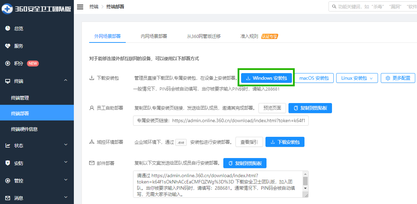Open 终端硬件信息 in the sidebar
The width and height of the screenshot is (417, 204).
(x=24, y=130)
